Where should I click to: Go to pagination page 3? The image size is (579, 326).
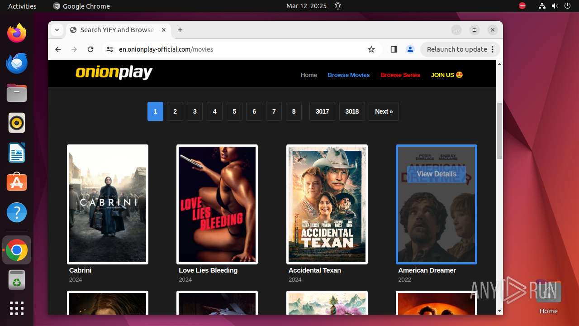point(195,111)
